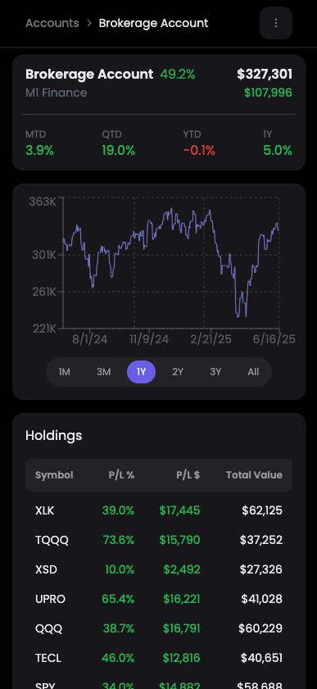317x689 pixels.
Task: Click the breadcrumb chevron separator
Action: pyautogui.click(x=89, y=23)
